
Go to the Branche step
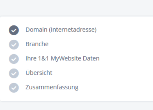click(x=37, y=44)
